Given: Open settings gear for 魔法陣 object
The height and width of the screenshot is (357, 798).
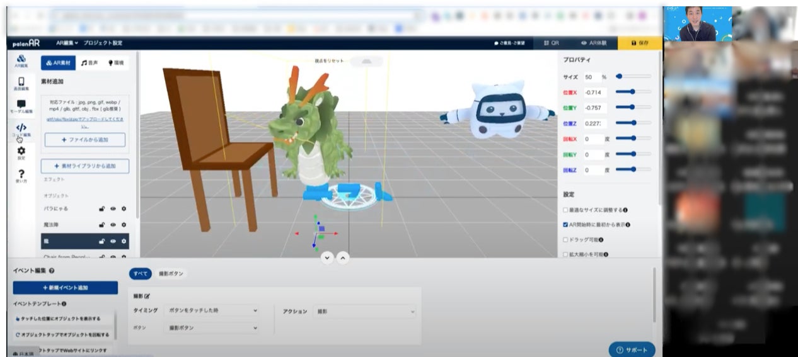Looking at the screenshot, I should [x=124, y=225].
